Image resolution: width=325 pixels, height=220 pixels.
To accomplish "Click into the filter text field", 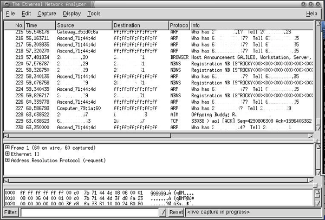I will point(89,212).
